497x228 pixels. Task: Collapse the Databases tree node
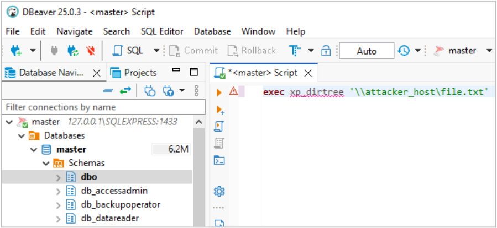click(21, 135)
